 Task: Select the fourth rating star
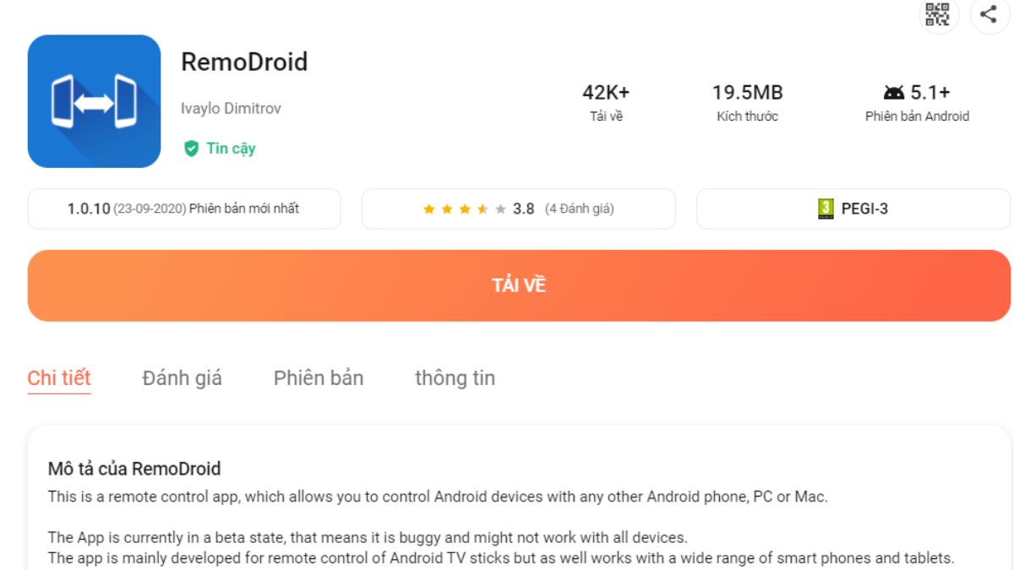coord(482,209)
